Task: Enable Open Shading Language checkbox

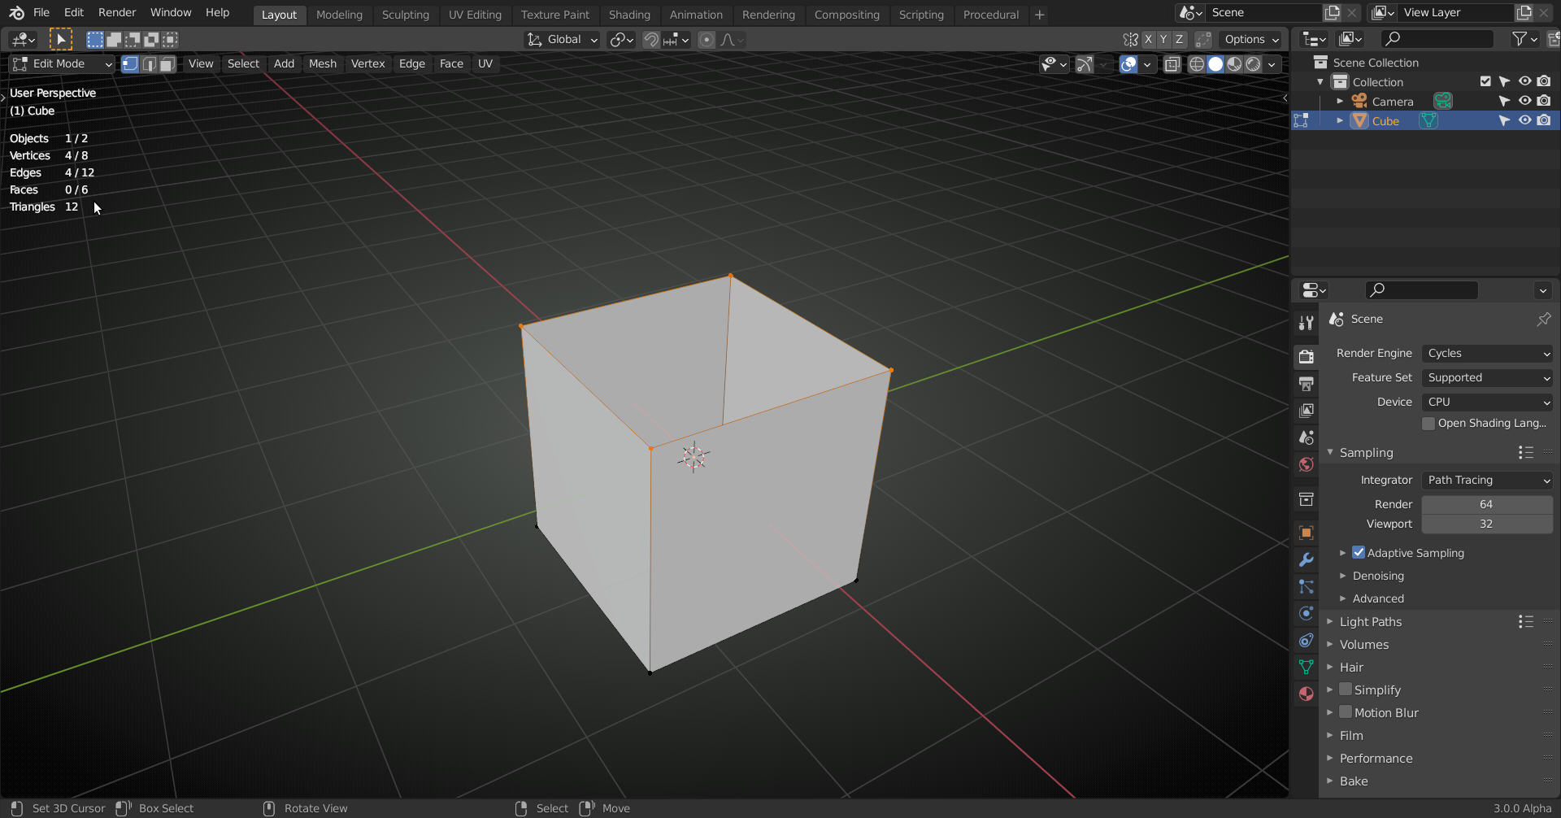Action: pyautogui.click(x=1428, y=423)
